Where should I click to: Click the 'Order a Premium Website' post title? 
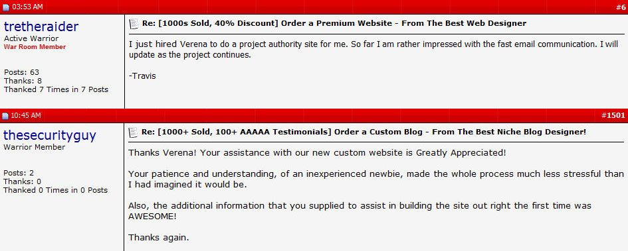334,24
